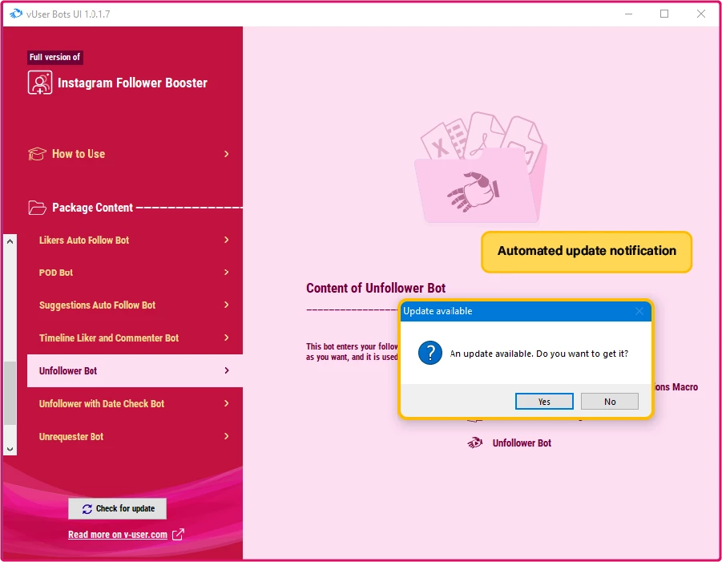Click the Full version of label

(54, 57)
